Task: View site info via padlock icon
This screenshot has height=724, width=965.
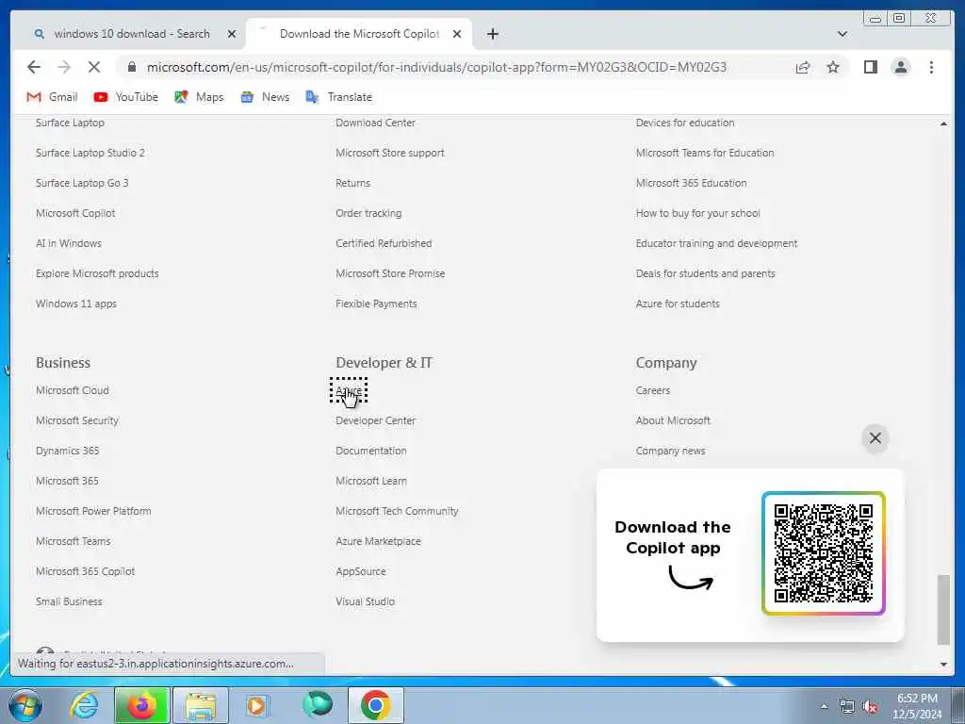Action: click(132, 67)
